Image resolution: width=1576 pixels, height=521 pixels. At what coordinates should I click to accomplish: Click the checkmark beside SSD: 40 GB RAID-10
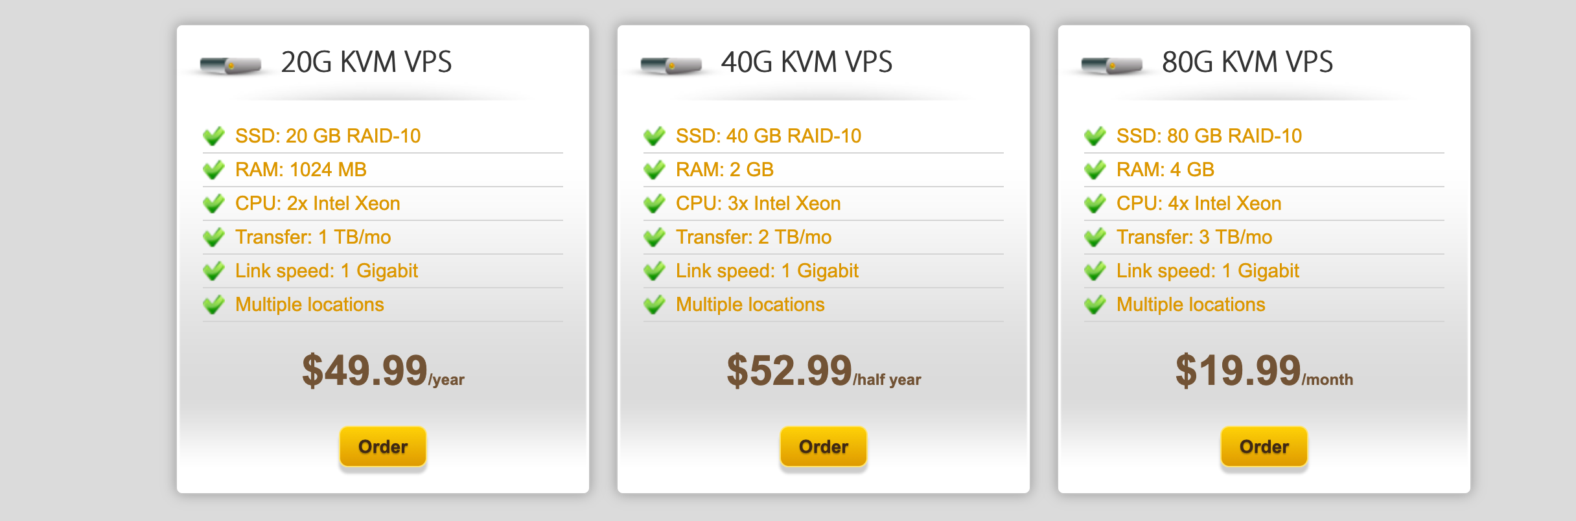pyautogui.click(x=655, y=136)
